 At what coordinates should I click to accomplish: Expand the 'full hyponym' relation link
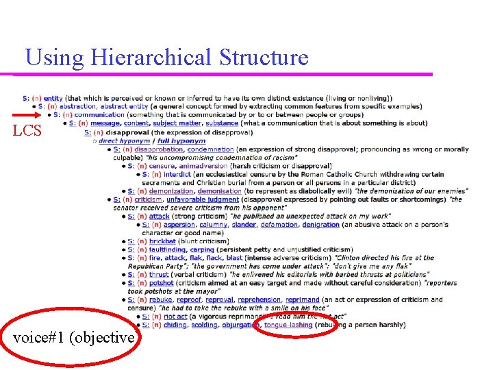pyautogui.click(x=181, y=141)
